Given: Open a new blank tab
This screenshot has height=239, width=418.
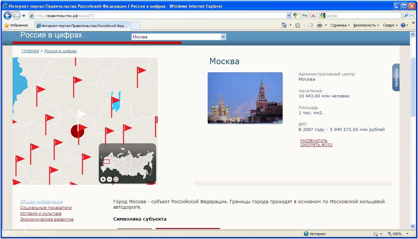Looking at the screenshot, I should coord(135,26).
